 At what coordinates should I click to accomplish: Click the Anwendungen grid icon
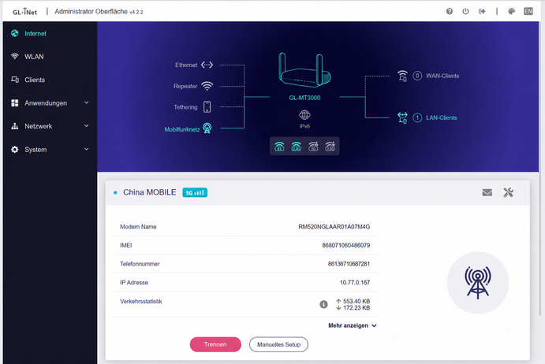[x=15, y=102]
